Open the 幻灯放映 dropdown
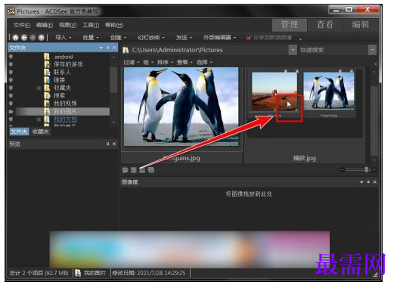 tap(151, 38)
